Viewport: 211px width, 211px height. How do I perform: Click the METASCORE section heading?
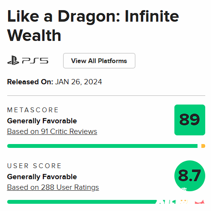[33, 110]
